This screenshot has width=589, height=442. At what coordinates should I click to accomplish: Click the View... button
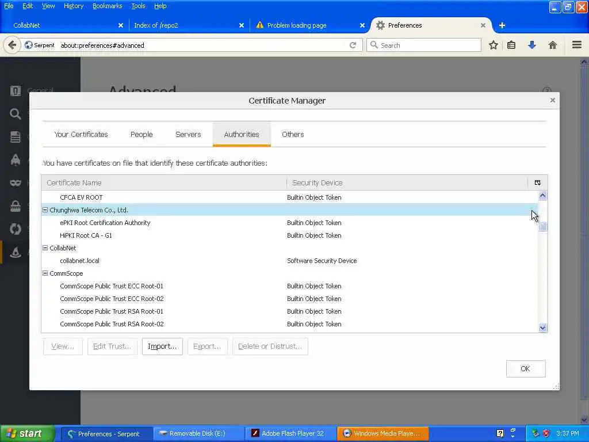pyautogui.click(x=63, y=346)
